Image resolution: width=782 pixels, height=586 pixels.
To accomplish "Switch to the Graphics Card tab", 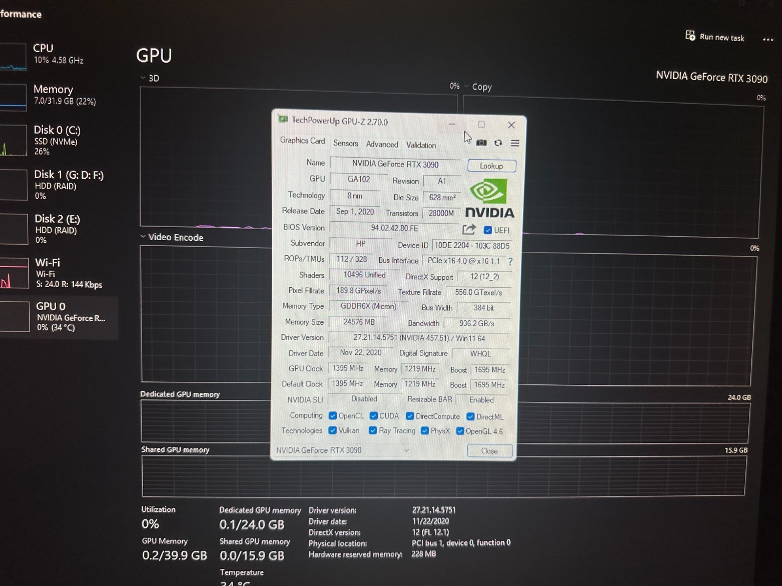I will pos(303,141).
